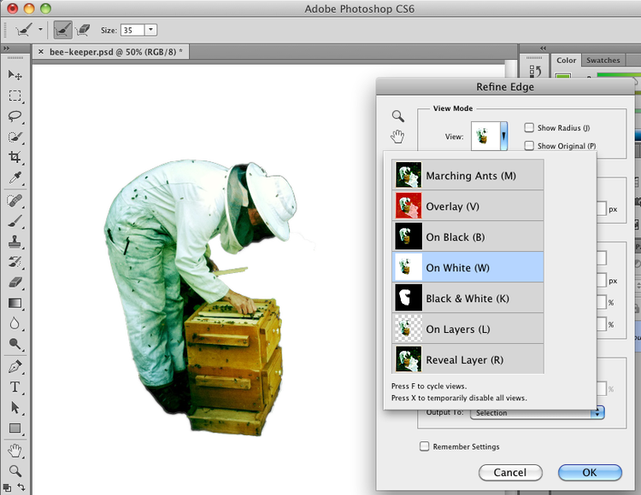Click the brush Size input field
The image size is (641, 495).
(x=132, y=30)
